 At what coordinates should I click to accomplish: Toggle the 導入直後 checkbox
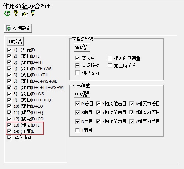[9, 138]
